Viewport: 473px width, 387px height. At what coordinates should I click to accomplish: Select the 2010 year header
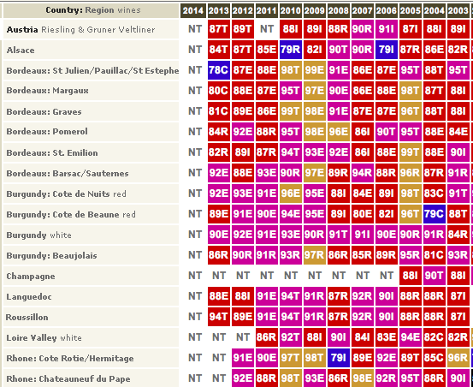(291, 11)
